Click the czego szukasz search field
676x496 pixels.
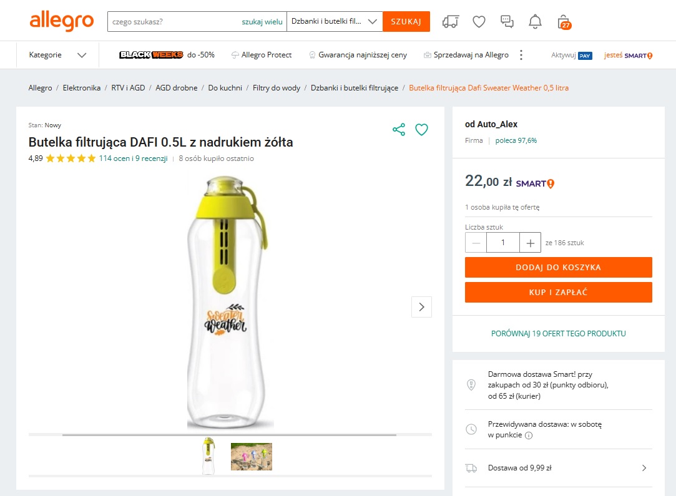click(175, 21)
